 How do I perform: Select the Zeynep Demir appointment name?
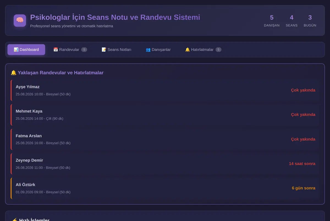tap(29, 160)
